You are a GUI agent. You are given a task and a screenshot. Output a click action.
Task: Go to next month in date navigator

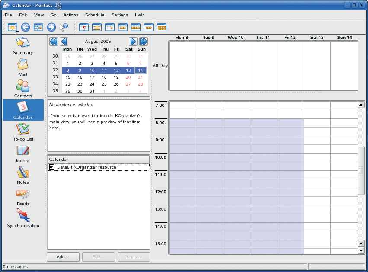click(133, 42)
